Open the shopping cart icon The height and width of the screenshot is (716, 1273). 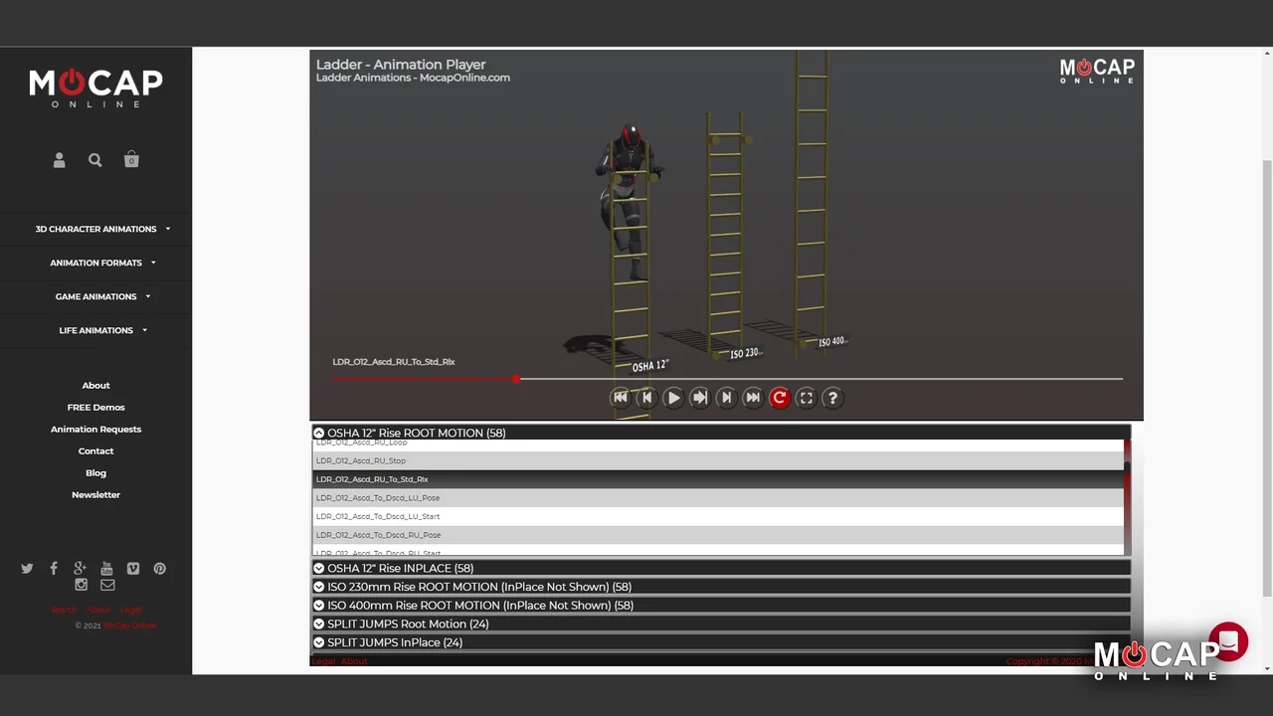click(x=131, y=160)
